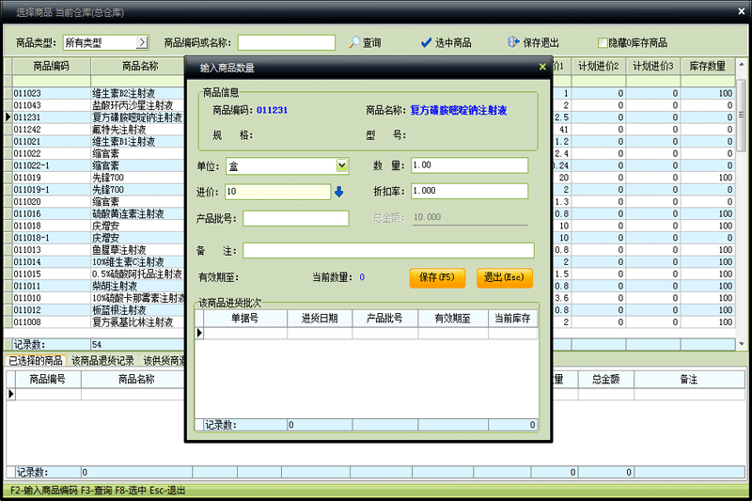The height and width of the screenshot is (501, 752).
Task: Click the batch table 产品批号 column header
Action: [384, 319]
